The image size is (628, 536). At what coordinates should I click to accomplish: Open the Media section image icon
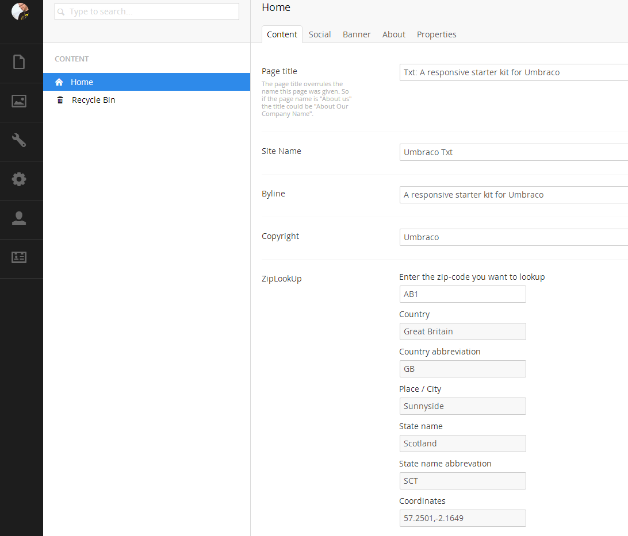(x=19, y=101)
